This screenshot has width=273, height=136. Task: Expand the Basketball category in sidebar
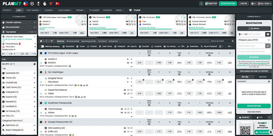(34, 73)
